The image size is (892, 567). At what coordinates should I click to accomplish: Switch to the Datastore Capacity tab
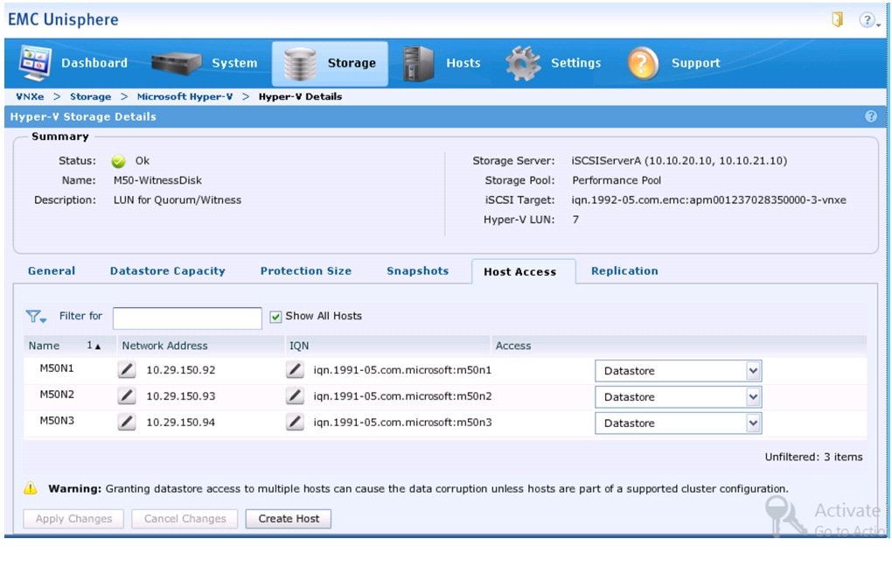click(167, 271)
